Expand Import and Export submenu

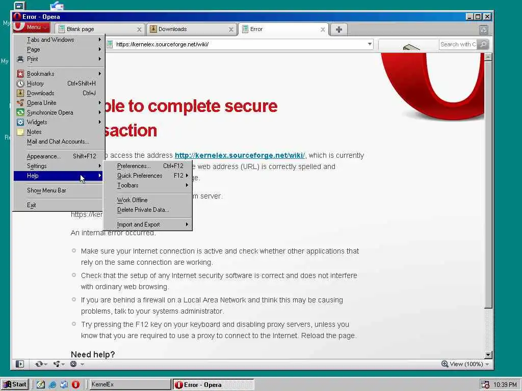148,225
